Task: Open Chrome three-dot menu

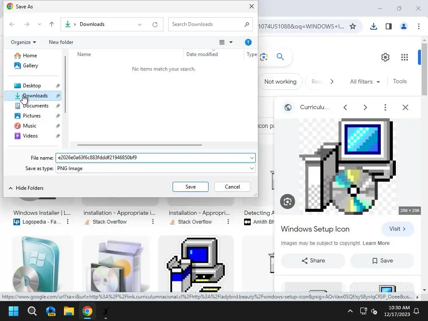Action: [x=419, y=26]
